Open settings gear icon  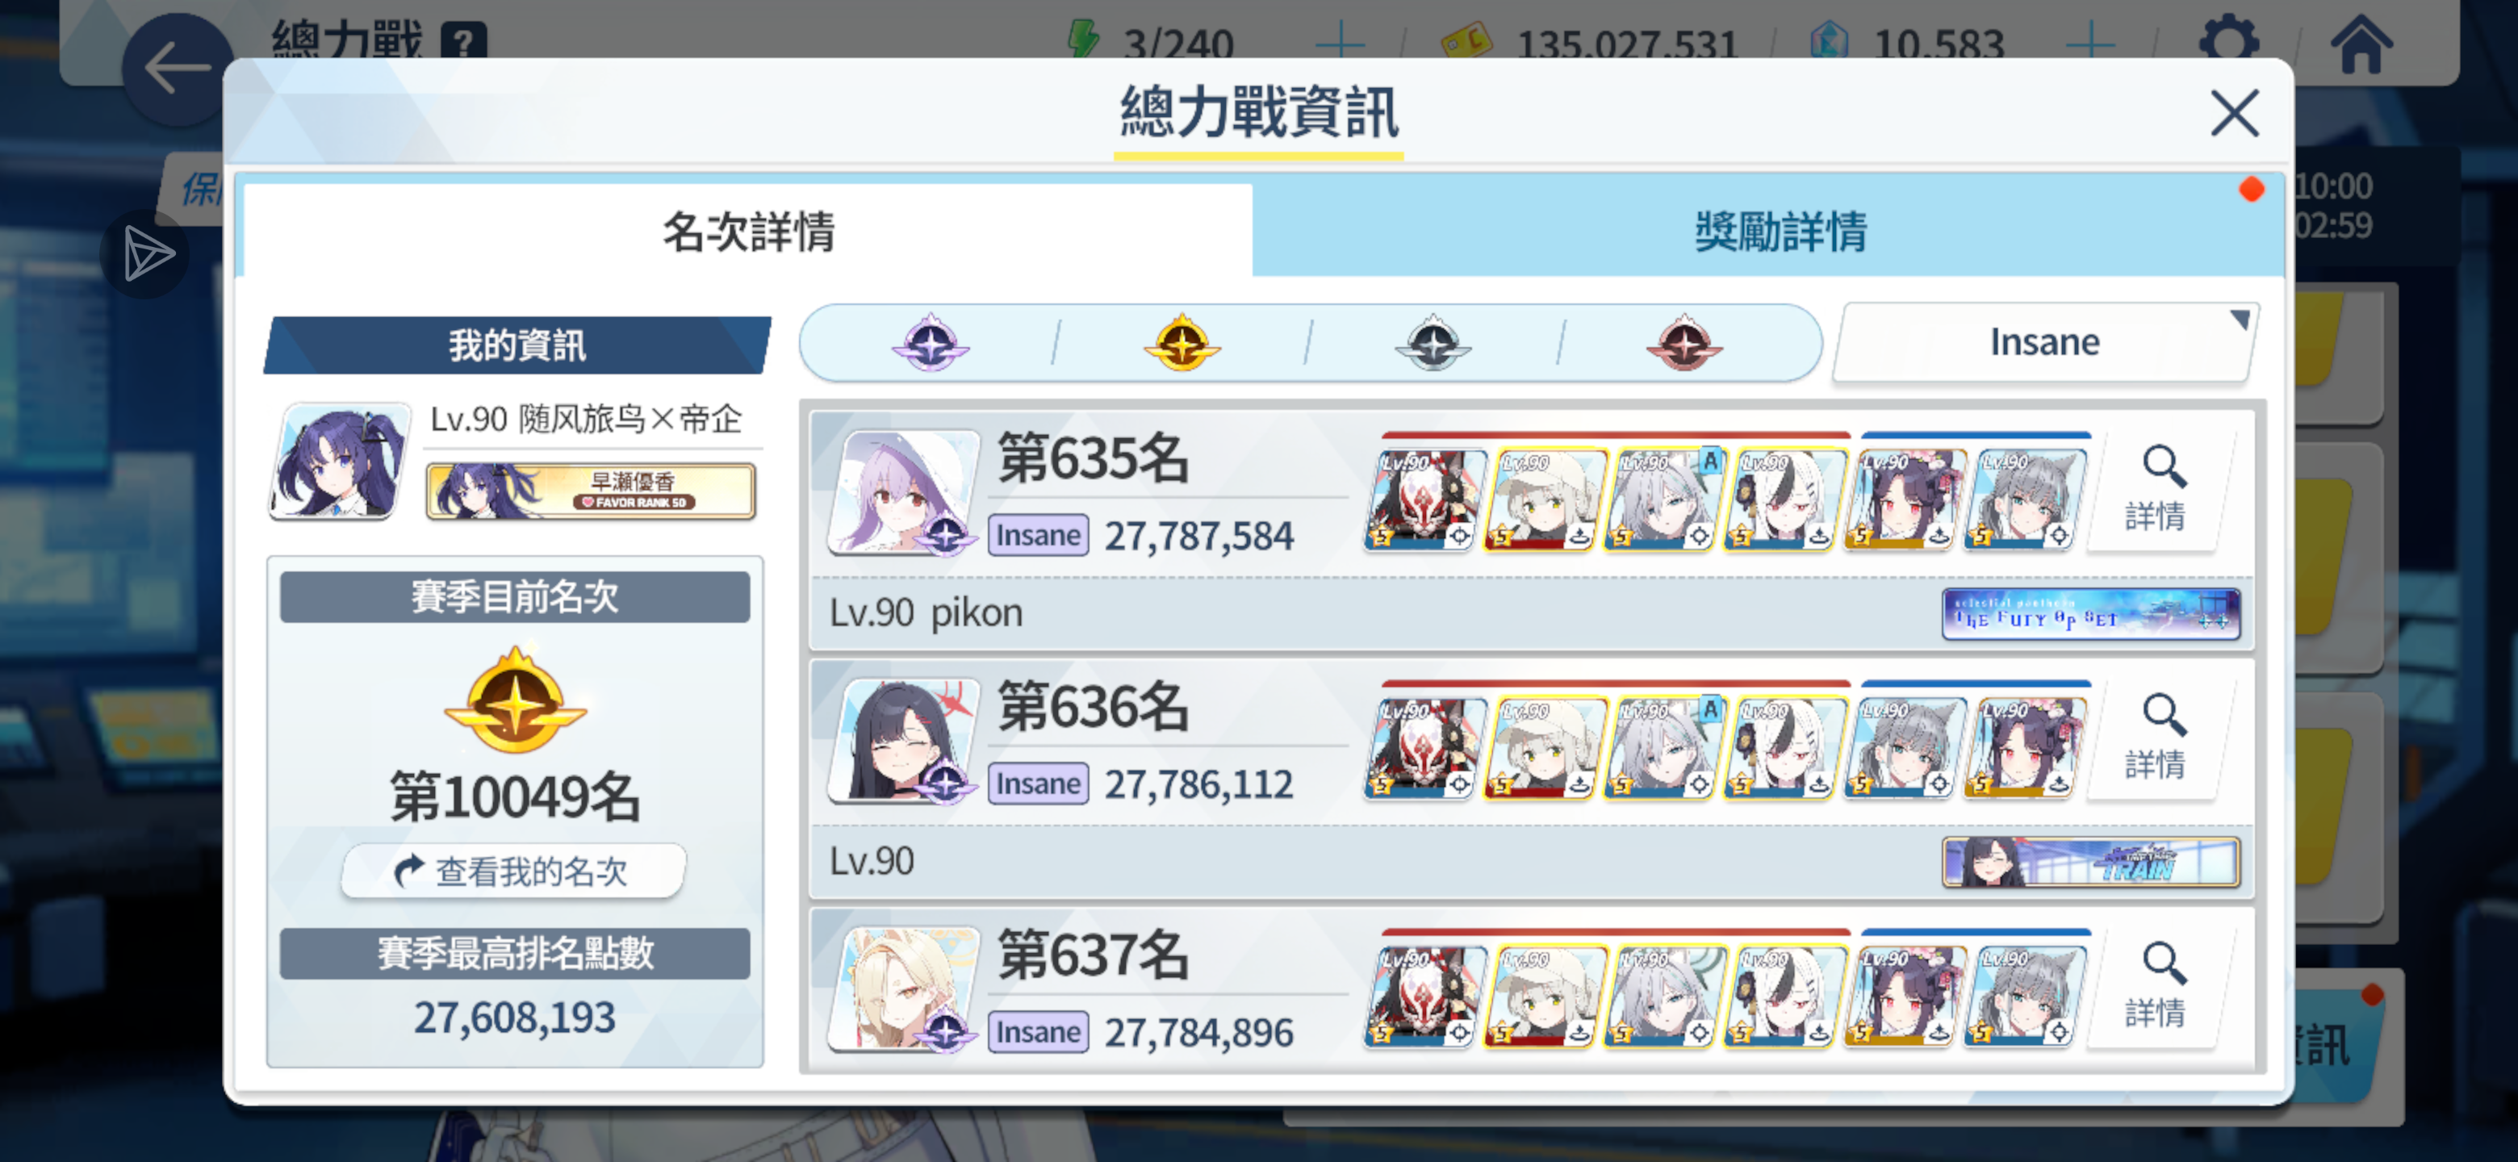pyautogui.click(x=2227, y=41)
